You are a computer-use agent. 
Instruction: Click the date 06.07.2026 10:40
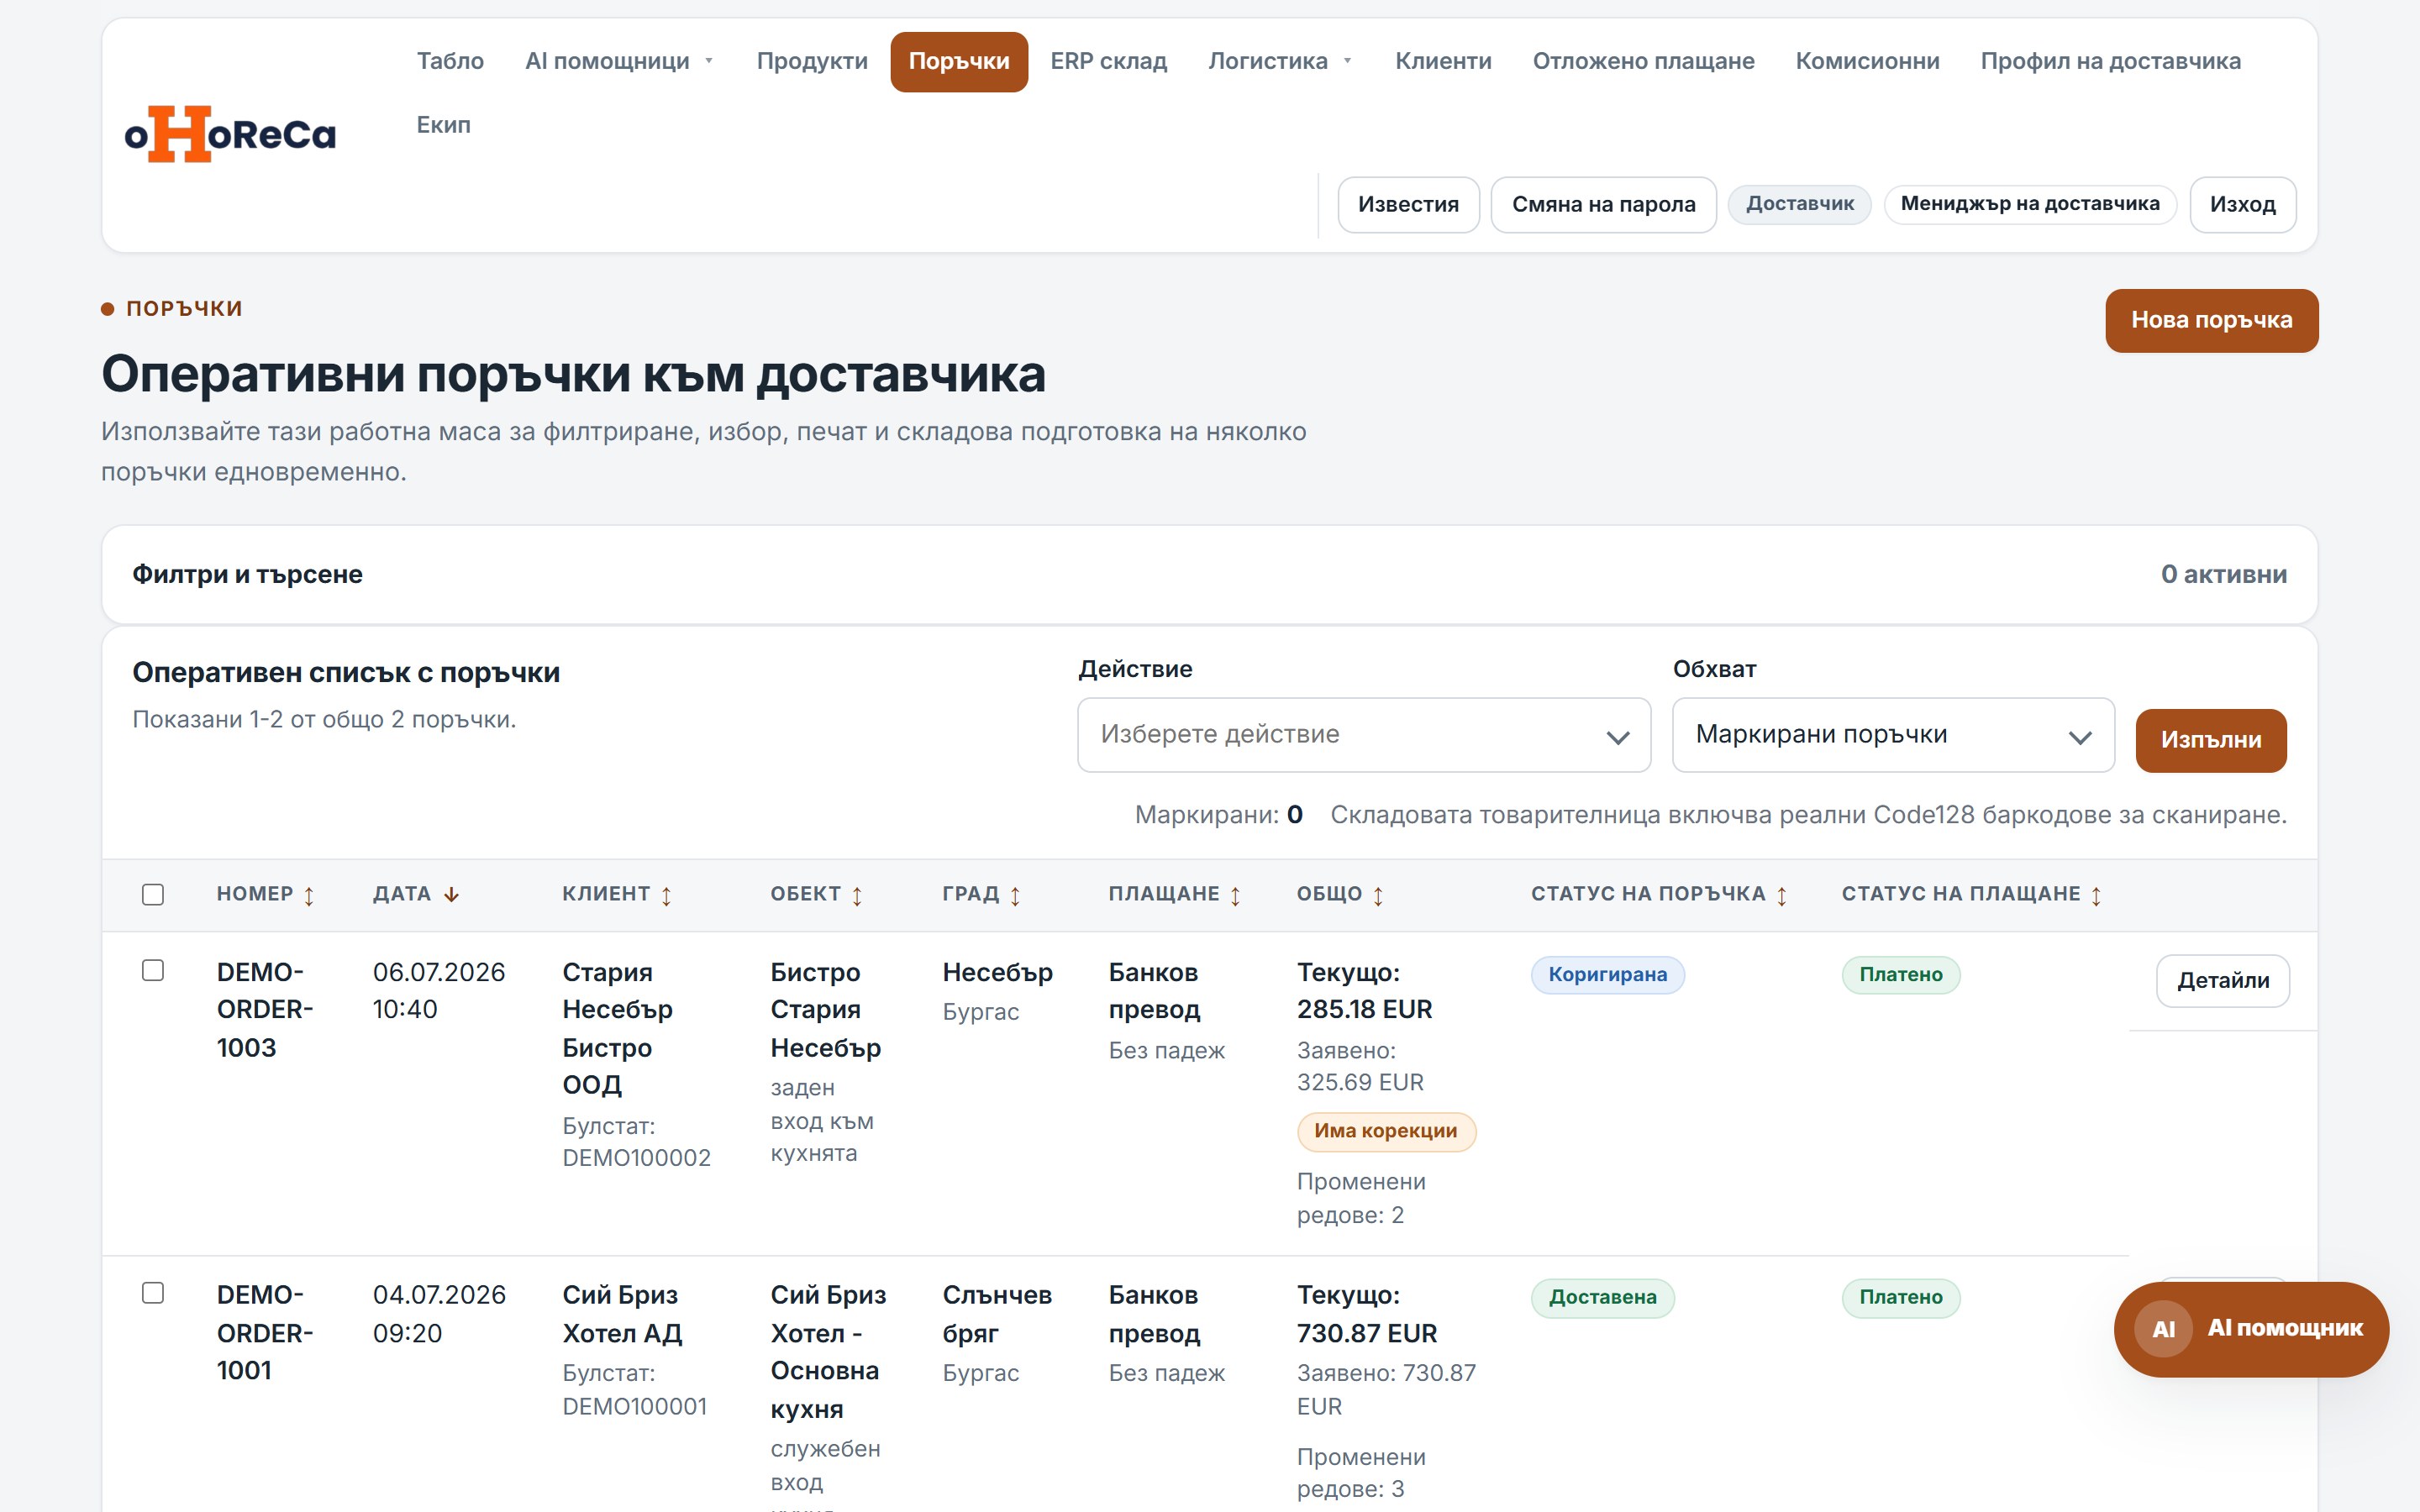(439, 991)
